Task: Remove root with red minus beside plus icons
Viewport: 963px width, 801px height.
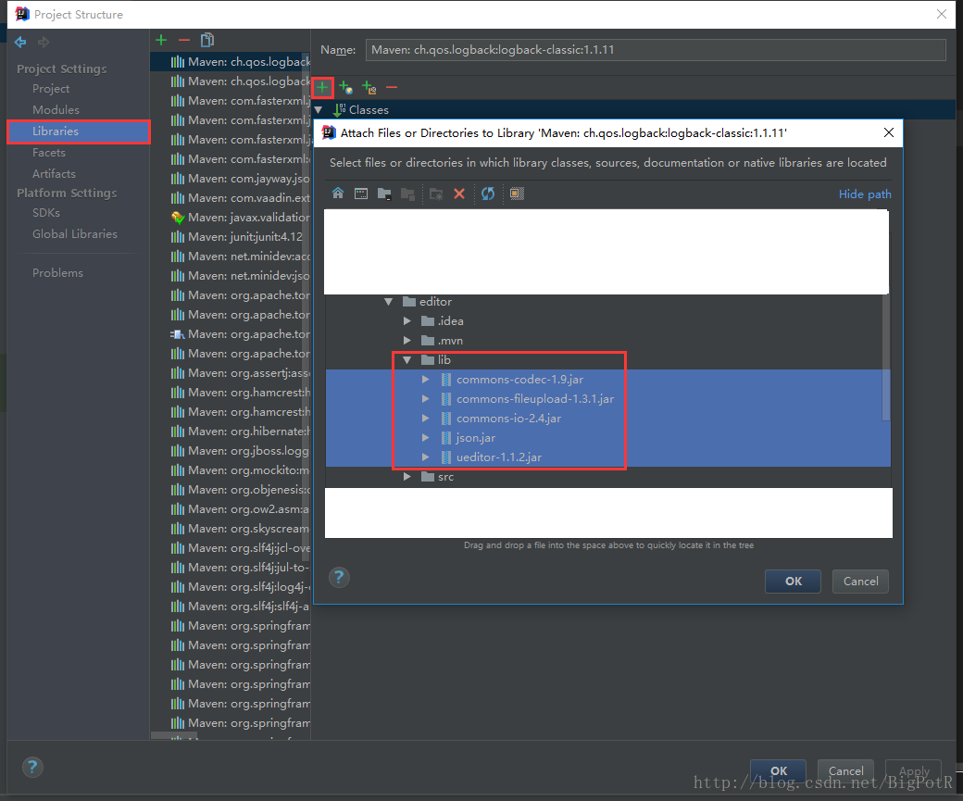Action: coord(391,87)
